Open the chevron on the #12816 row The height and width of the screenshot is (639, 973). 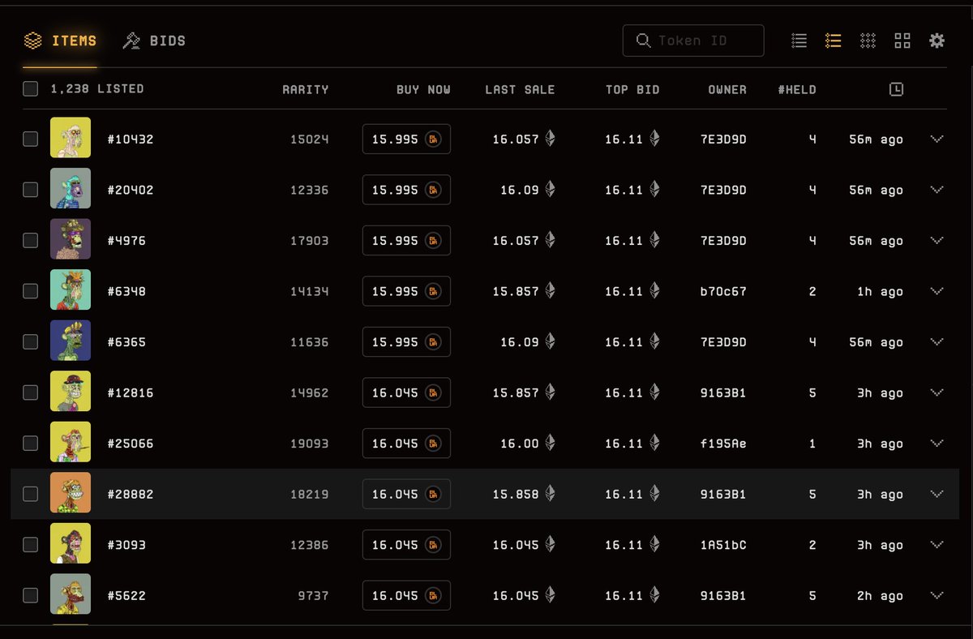click(x=937, y=392)
